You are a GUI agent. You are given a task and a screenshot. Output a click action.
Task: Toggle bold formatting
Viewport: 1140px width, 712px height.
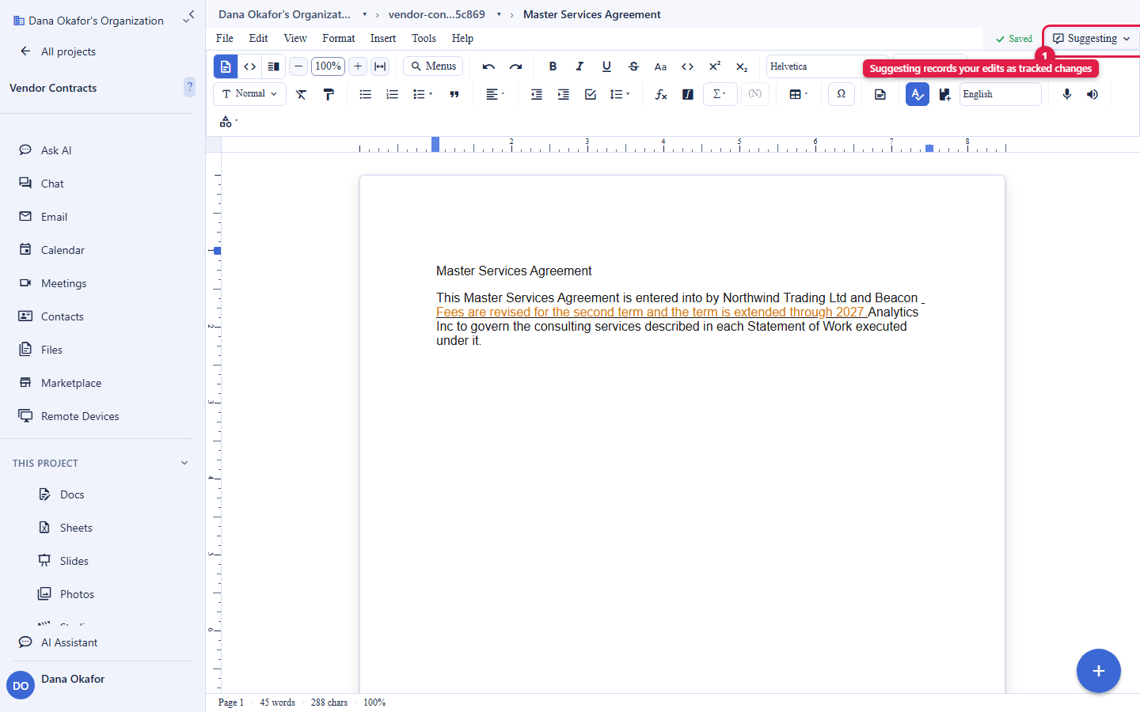[x=553, y=66]
